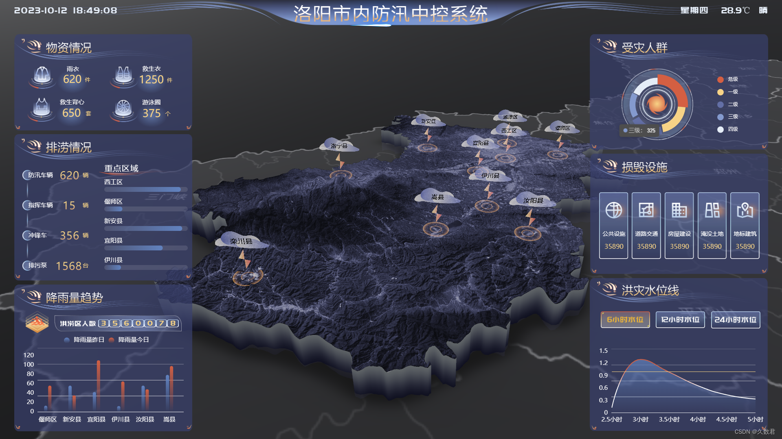Click the 伊川县 storm cloud marker
The width and height of the screenshot is (782, 439).
click(x=490, y=175)
